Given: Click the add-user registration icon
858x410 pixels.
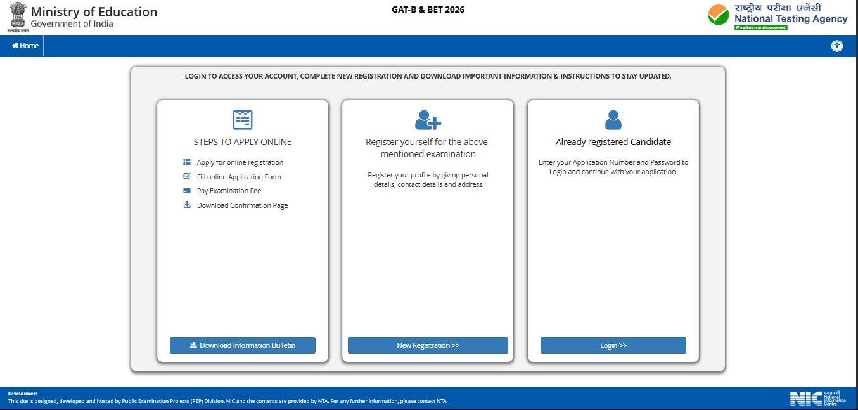Looking at the screenshot, I should (x=428, y=120).
